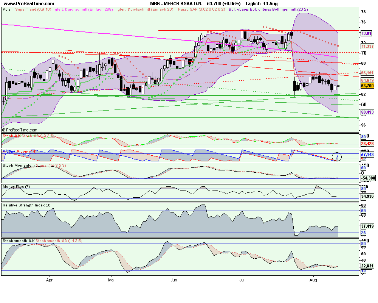This screenshot has height=303, width=378.
Task: Click the 63,700 (+0,06%) price in header
Action: point(224,4)
